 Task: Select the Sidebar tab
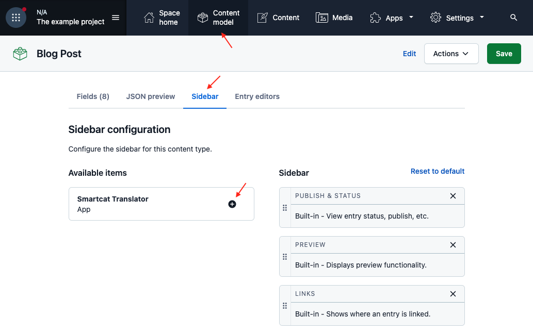pyautogui.click(x=205, y=96)
